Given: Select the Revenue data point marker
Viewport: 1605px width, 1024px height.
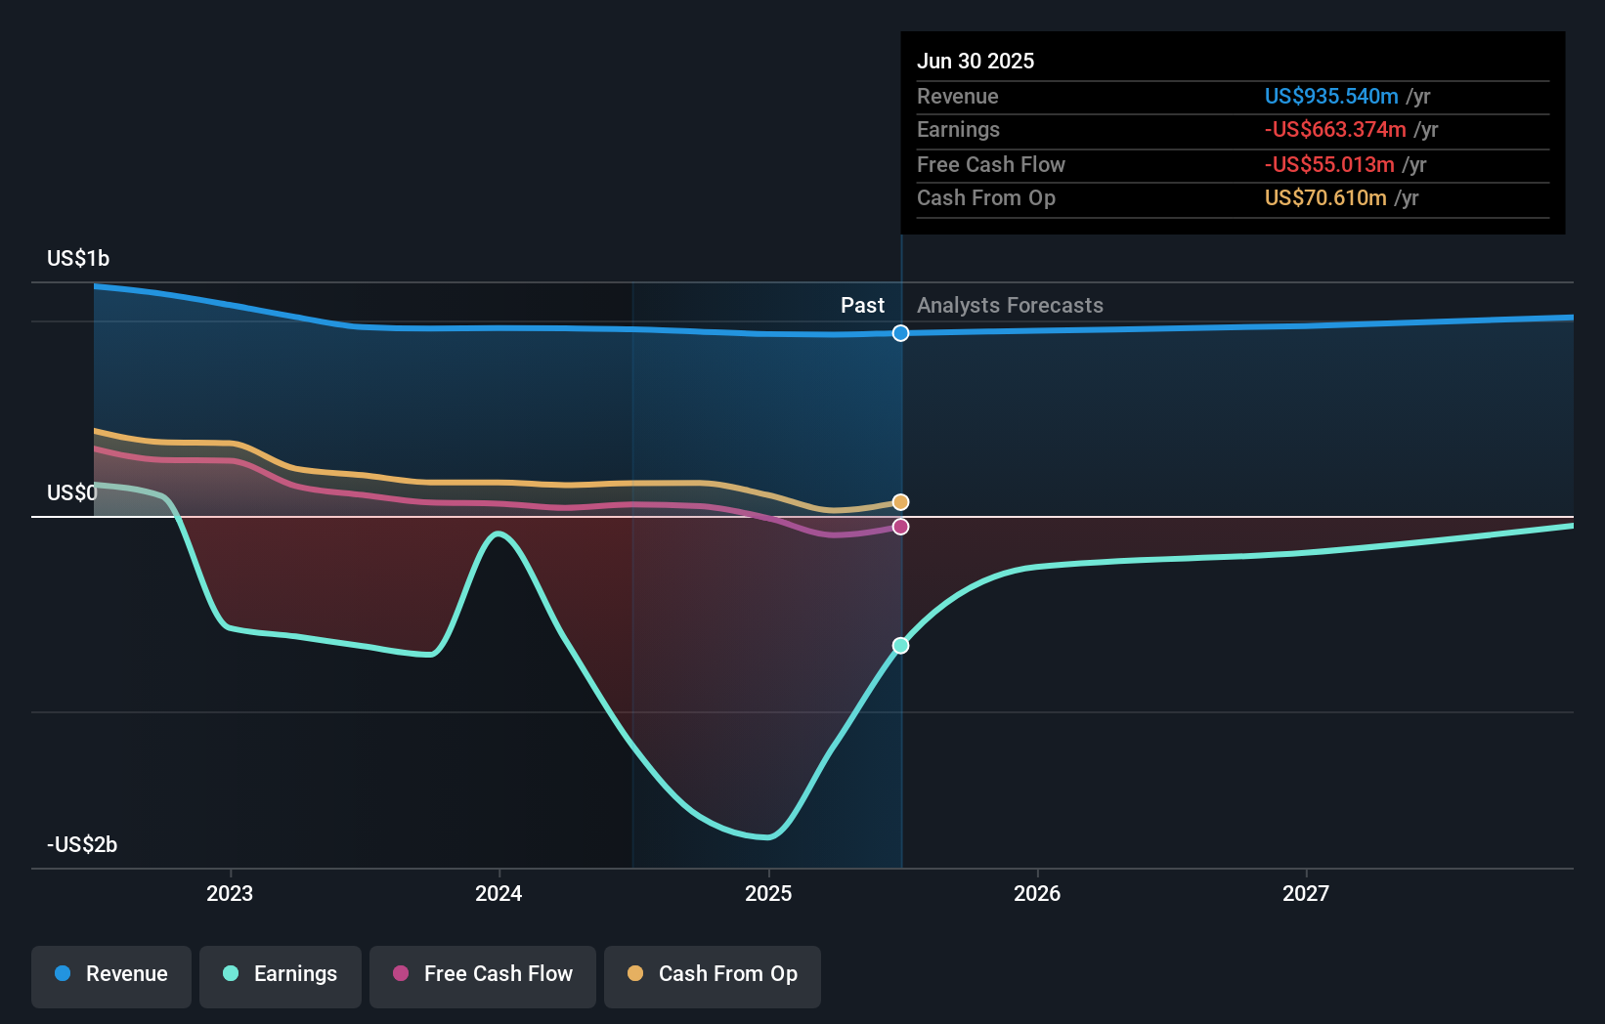Looking at the screenshot, I should click(x=901, y=333).
